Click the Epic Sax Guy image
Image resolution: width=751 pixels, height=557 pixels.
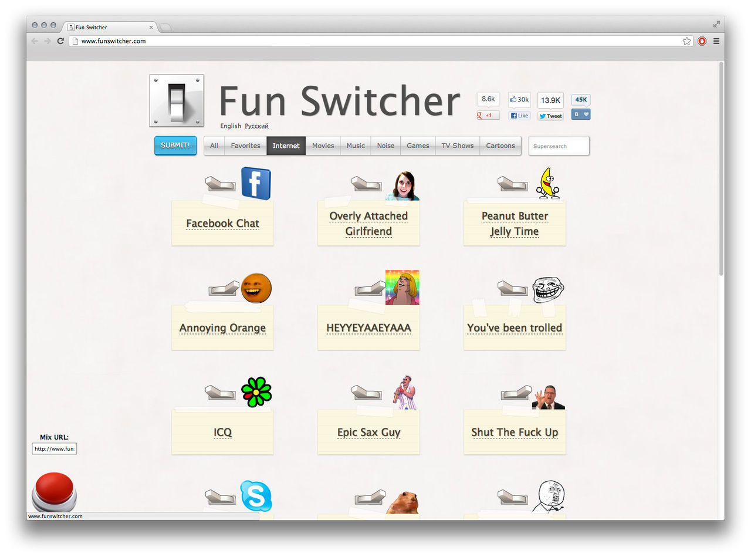coord(404,392)
